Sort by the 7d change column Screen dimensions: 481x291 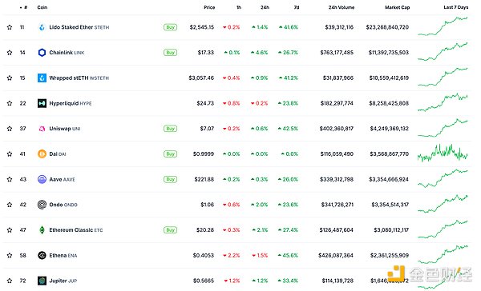tap(297, 7)
